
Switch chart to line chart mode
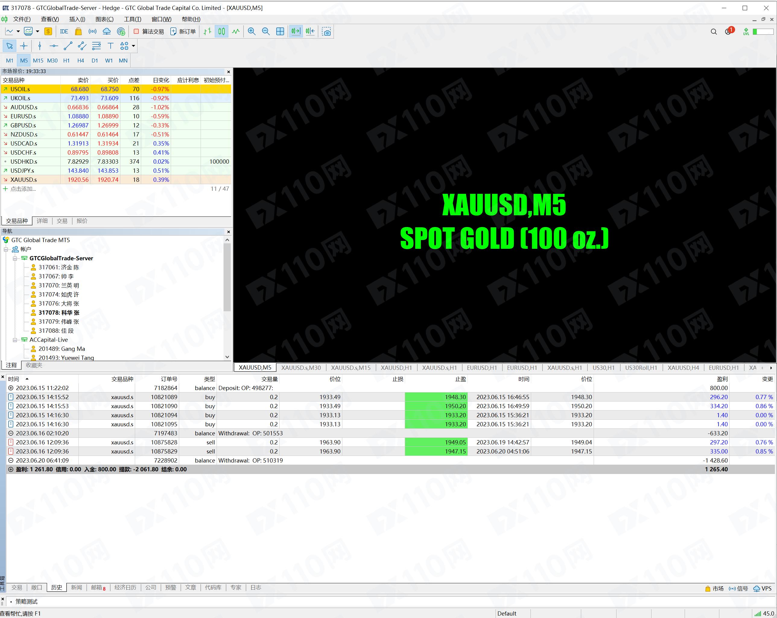[236, 31]
